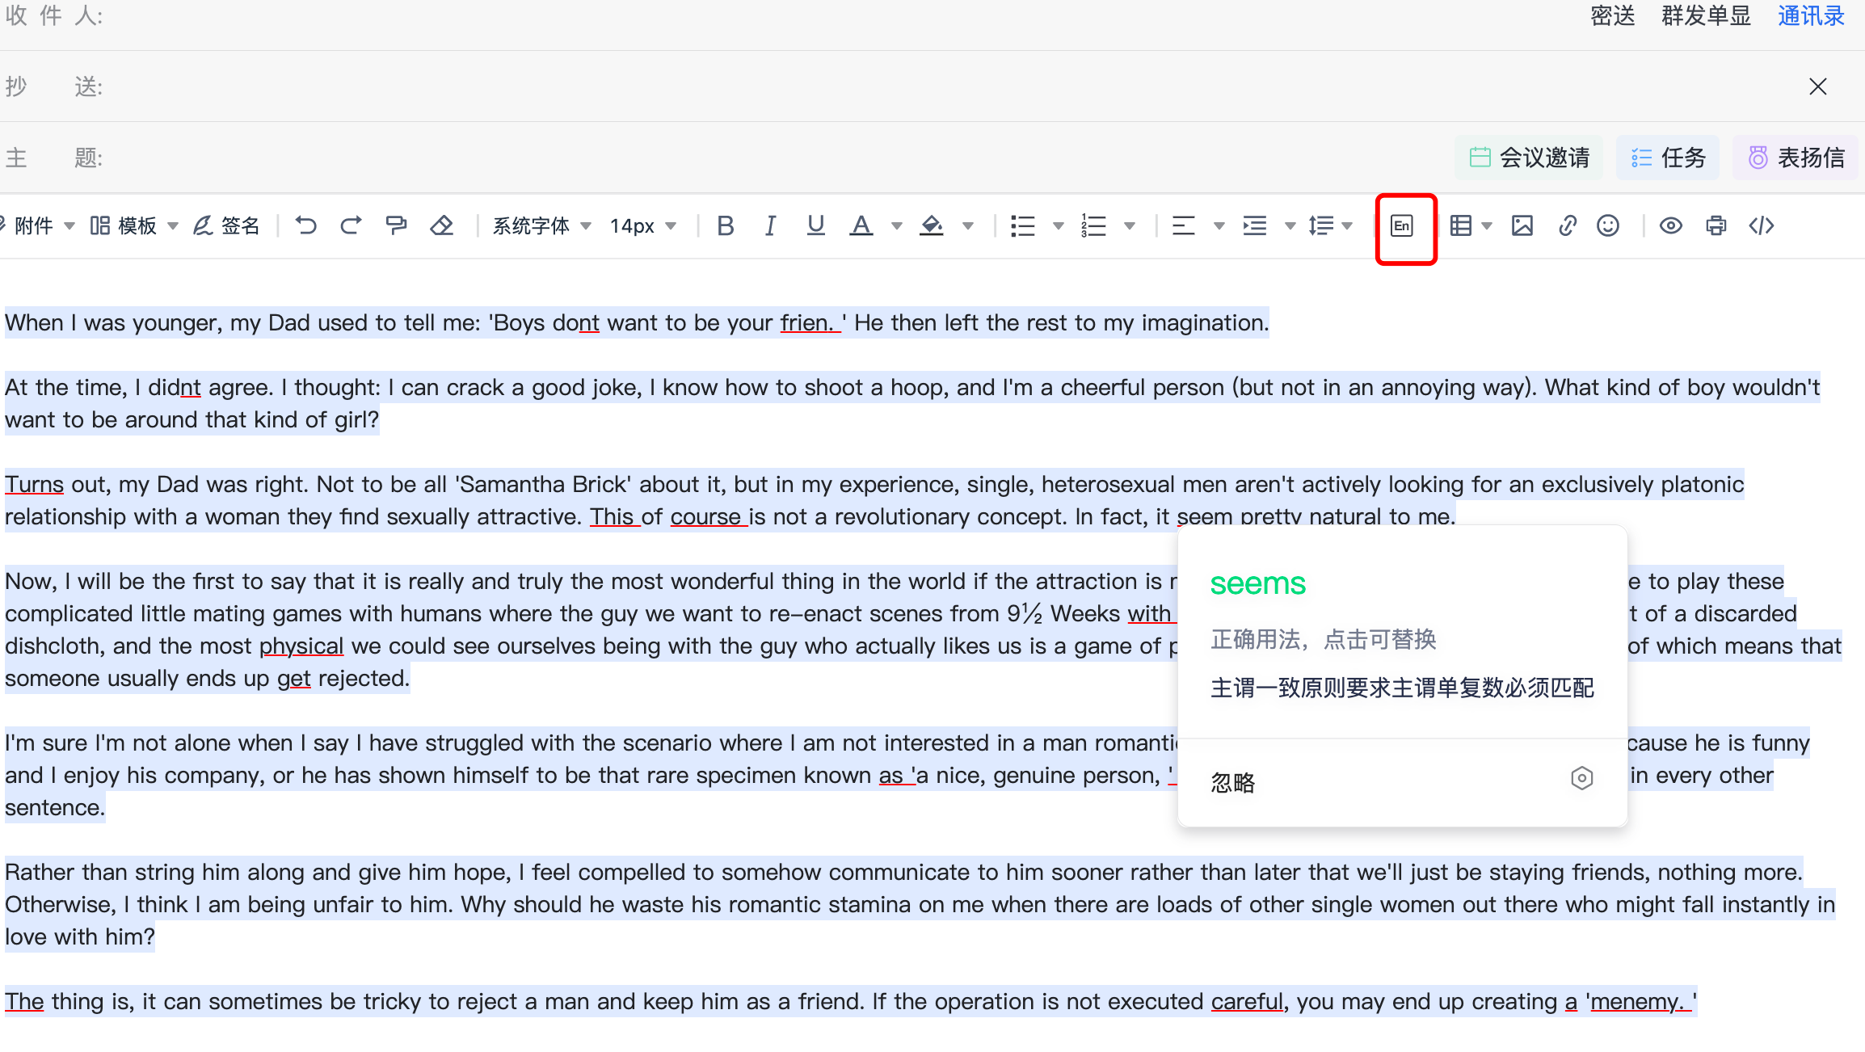This screenshot has height=1052, width=1865.
Task: Click the redo arrow icon
Action: pyautogui.click(x=351, y=225)
